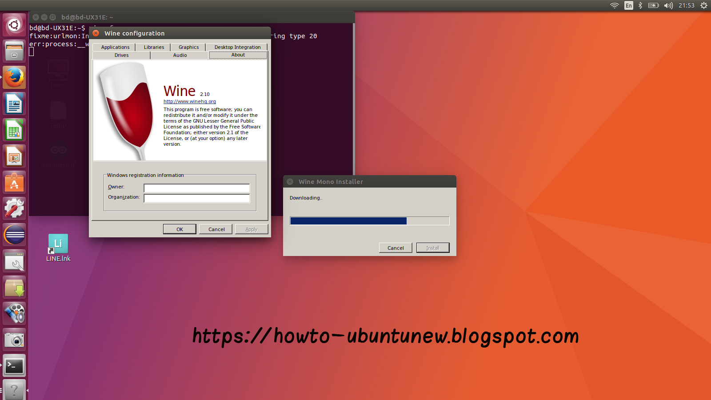Focus the Organization text field
The height and width of the screenshot is (400, 711).
click(196, 198)
